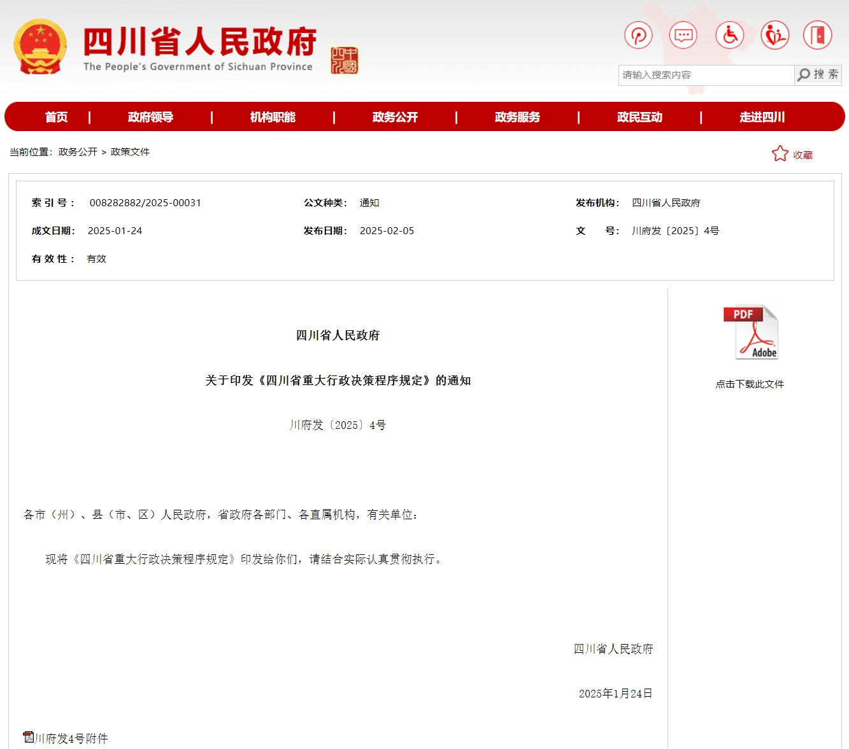This screenshot has height=749, width=849.
Task: Click the star icon beside 收藏
Action: (x=780, y=154)
